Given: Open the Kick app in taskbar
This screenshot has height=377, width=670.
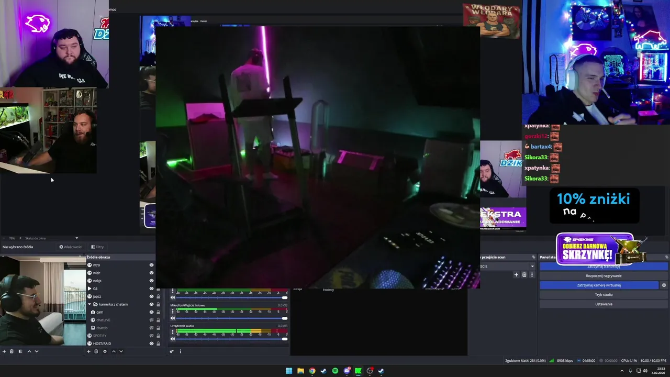Looking at the screenshot, I should click(x=358, y=371).
